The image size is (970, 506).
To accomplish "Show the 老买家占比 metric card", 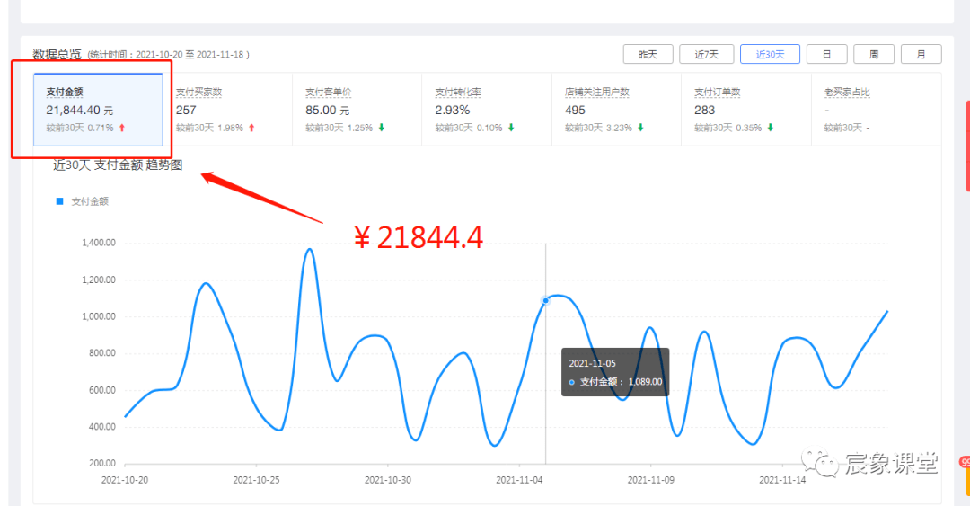I will coord(876,110).
